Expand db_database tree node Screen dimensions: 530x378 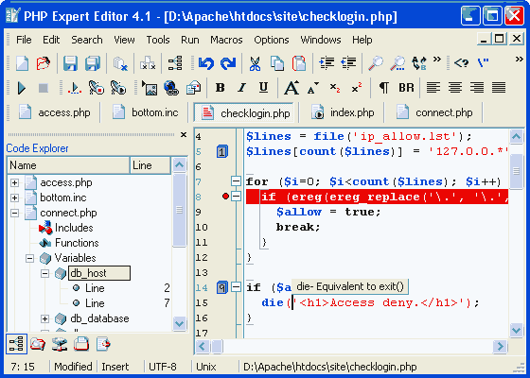(45, 318)
